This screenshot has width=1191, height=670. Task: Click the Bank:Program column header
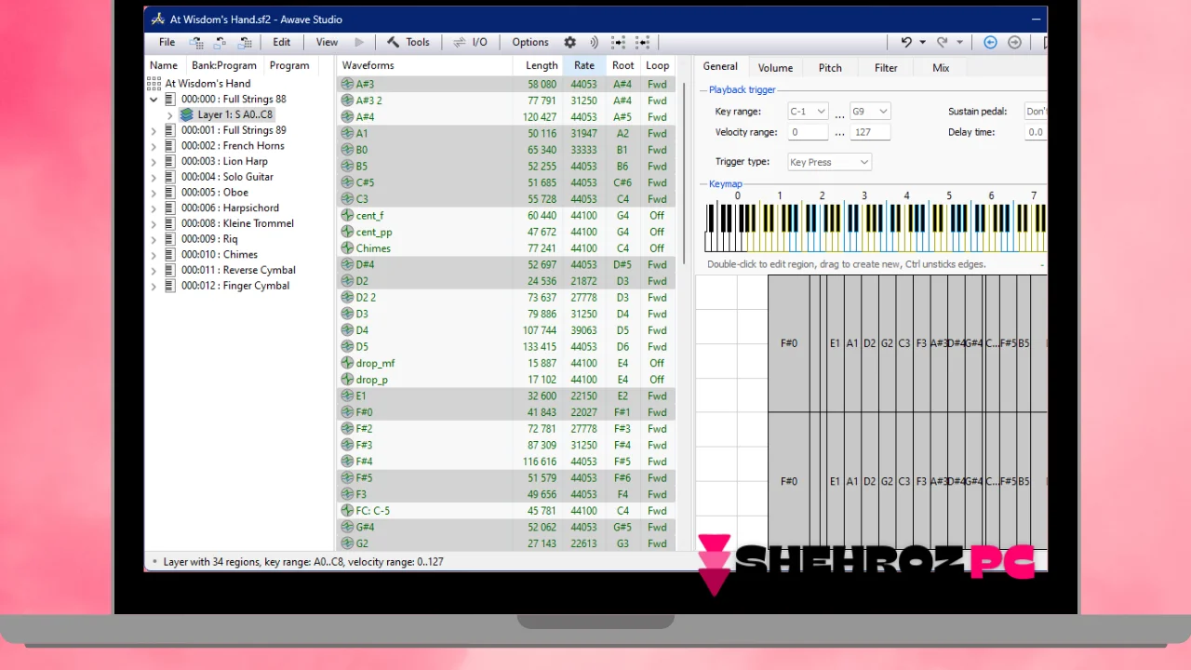coord(223,65)
